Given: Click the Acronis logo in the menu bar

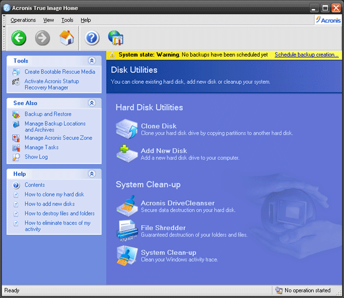Looking at the screenshot, I should (328, 20).
